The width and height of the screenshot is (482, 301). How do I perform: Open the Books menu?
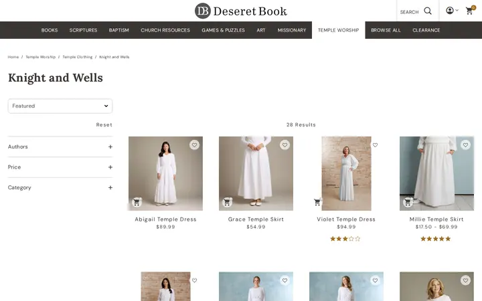[50, 30]
